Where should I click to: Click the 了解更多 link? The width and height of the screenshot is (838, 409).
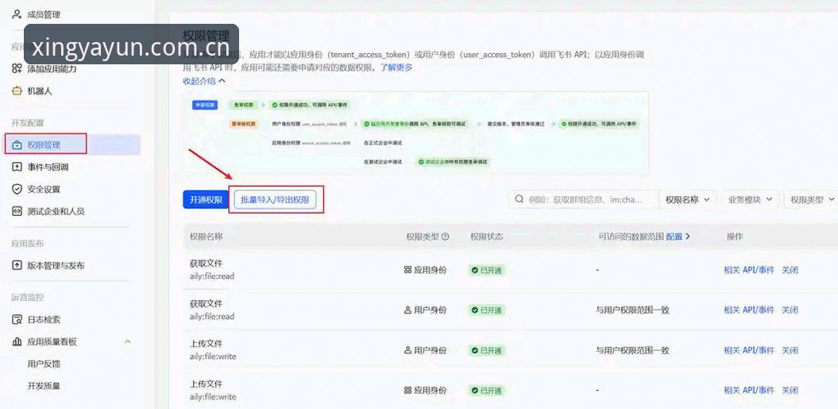[396, 68]
